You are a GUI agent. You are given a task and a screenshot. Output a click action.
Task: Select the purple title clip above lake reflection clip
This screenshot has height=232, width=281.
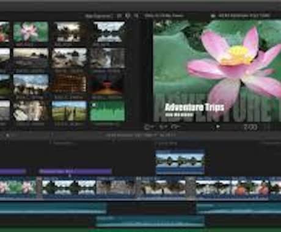(75, 172)
